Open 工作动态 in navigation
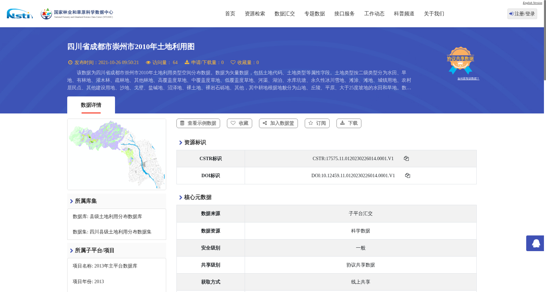Image resolution: width=546 pixels, height=292 pixels. 374,14
